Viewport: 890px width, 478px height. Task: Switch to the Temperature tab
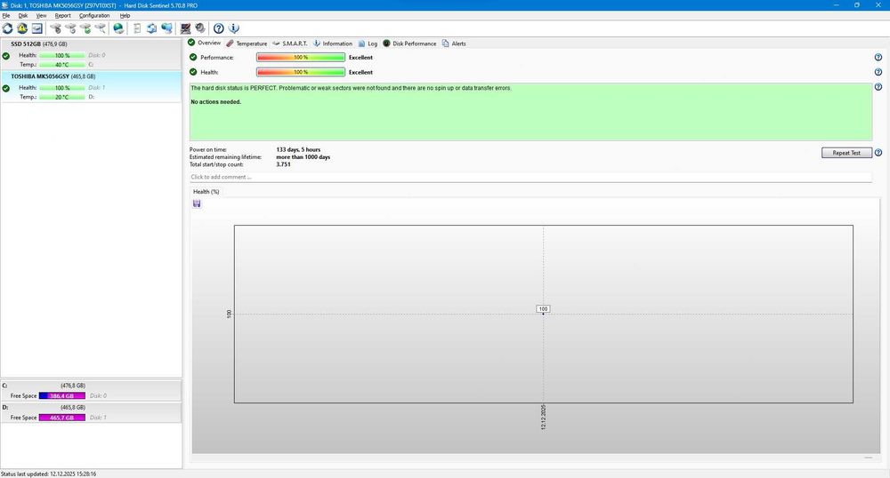click(247, 44)
